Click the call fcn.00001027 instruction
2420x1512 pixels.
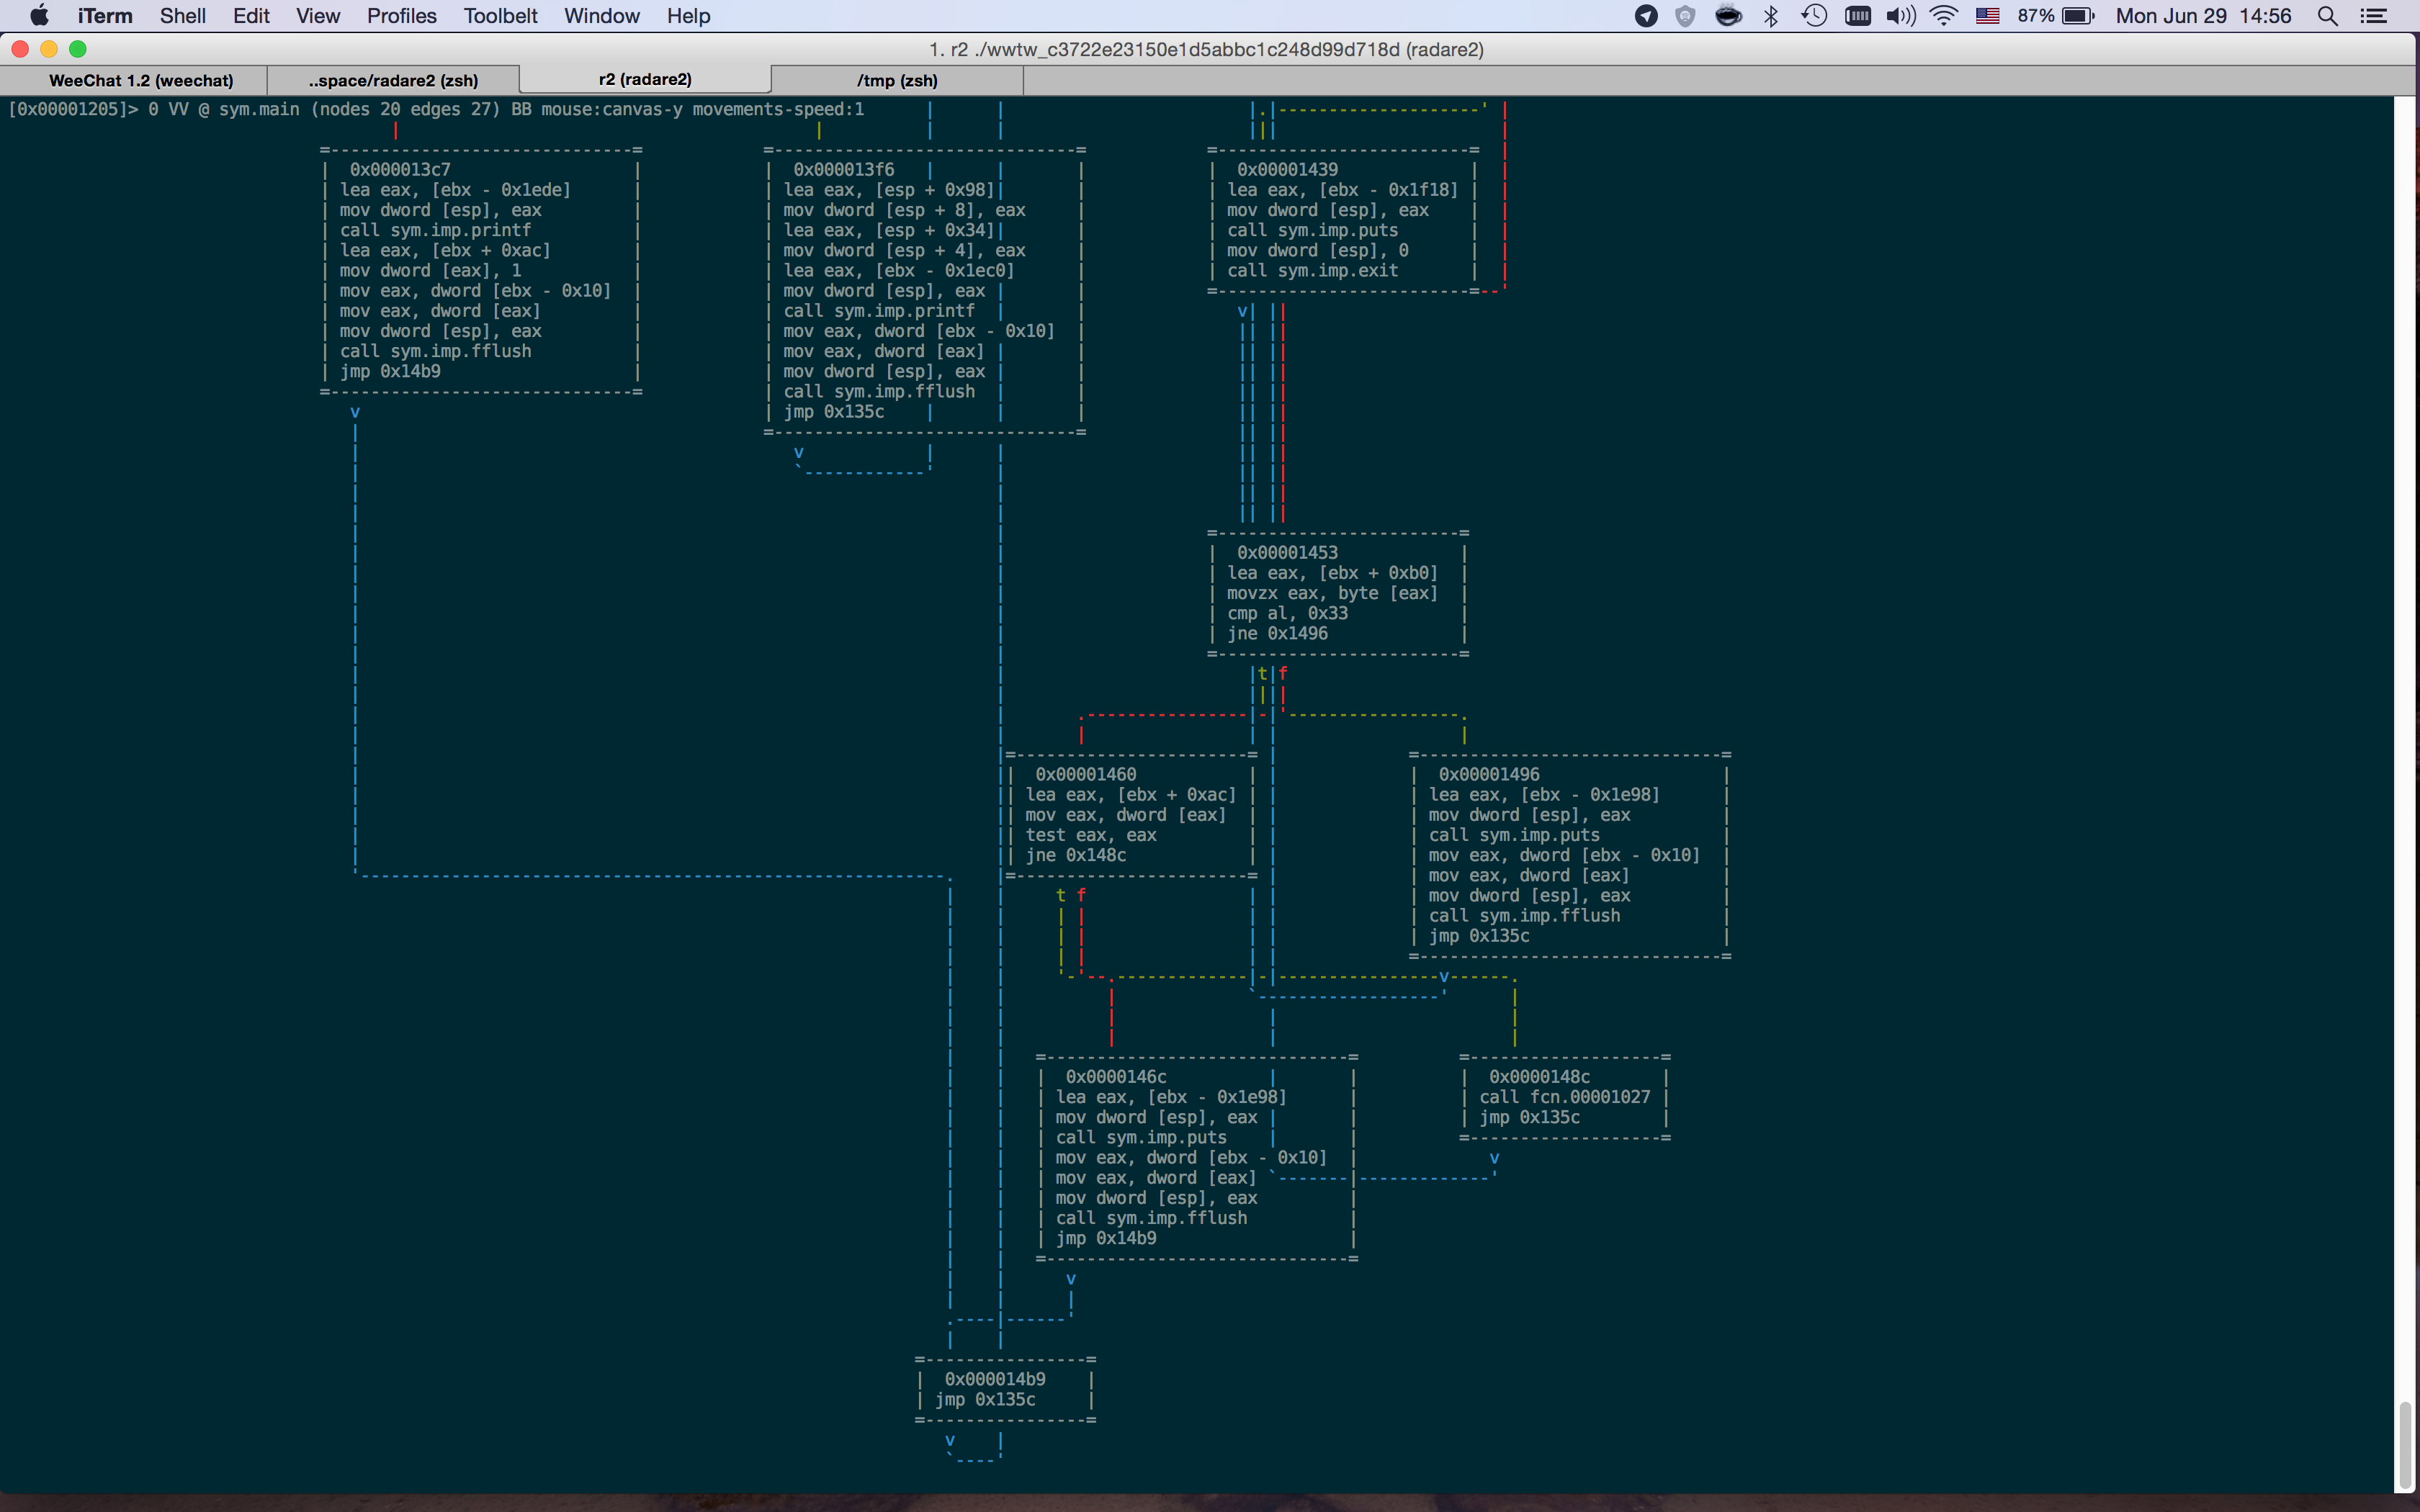[x=1565, y=1097]
